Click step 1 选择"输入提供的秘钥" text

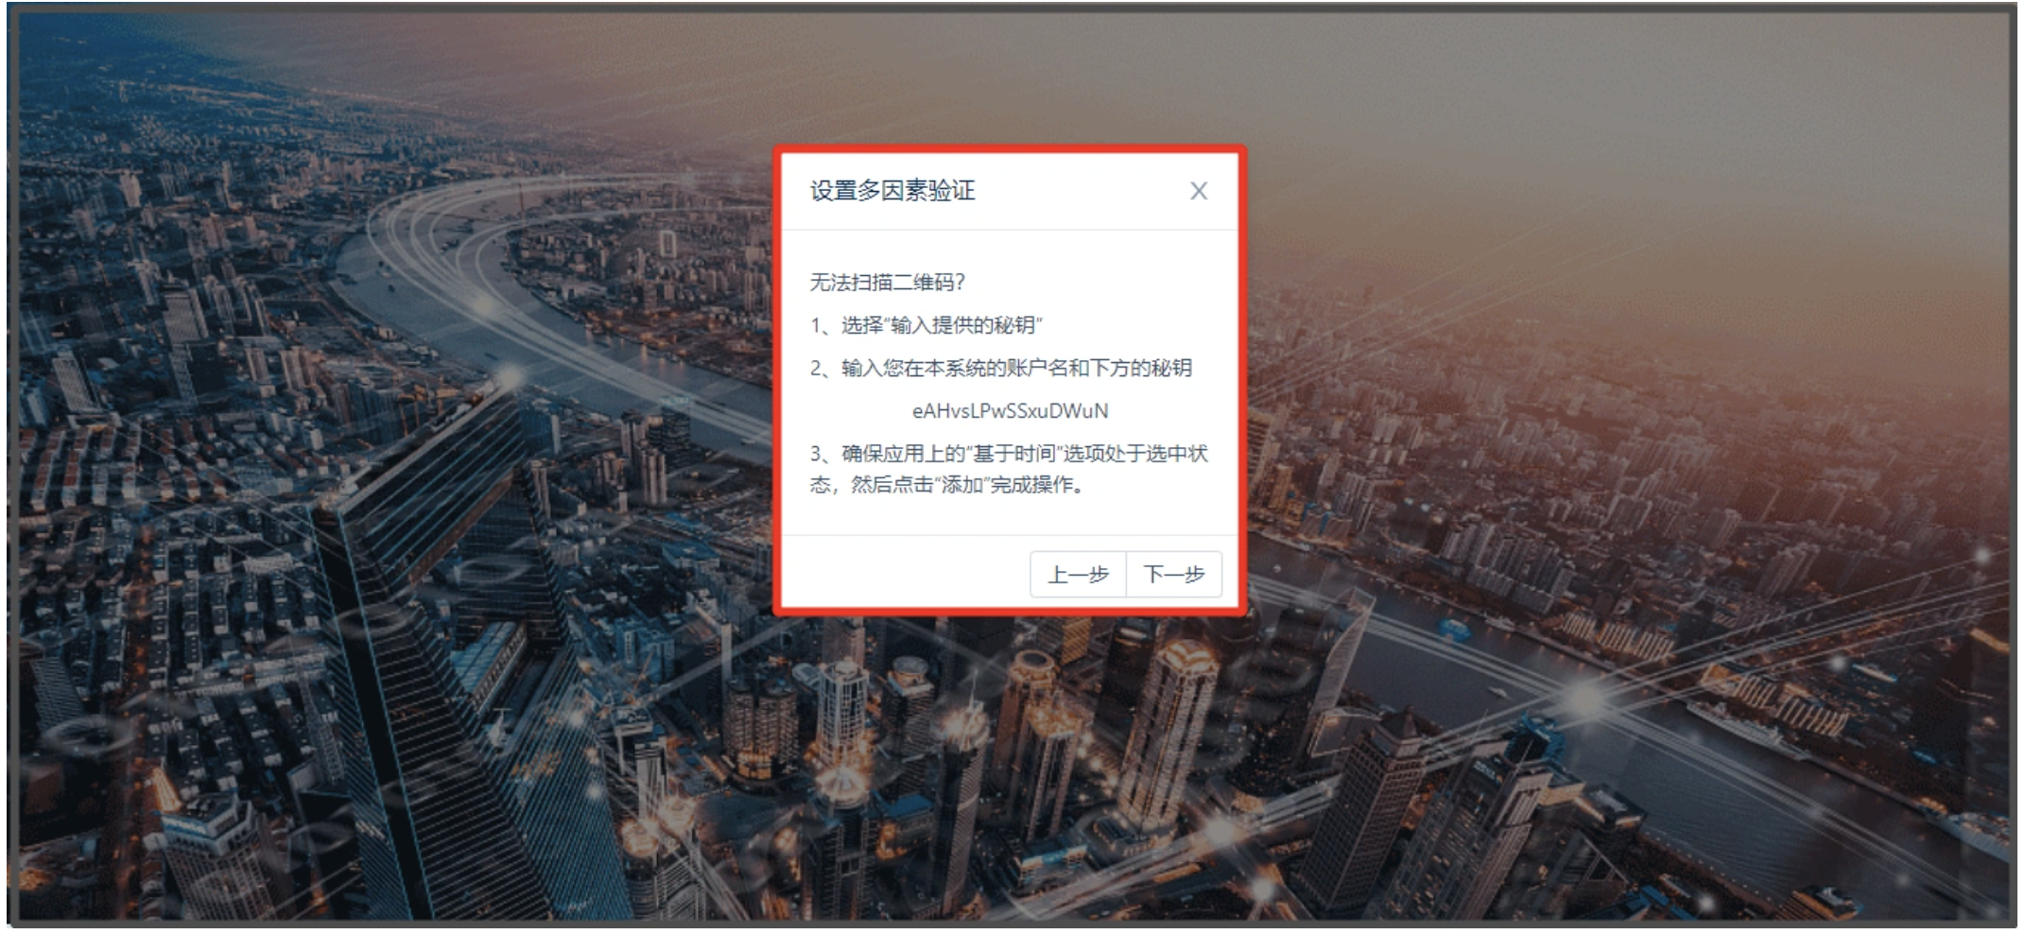coord(926,325)
